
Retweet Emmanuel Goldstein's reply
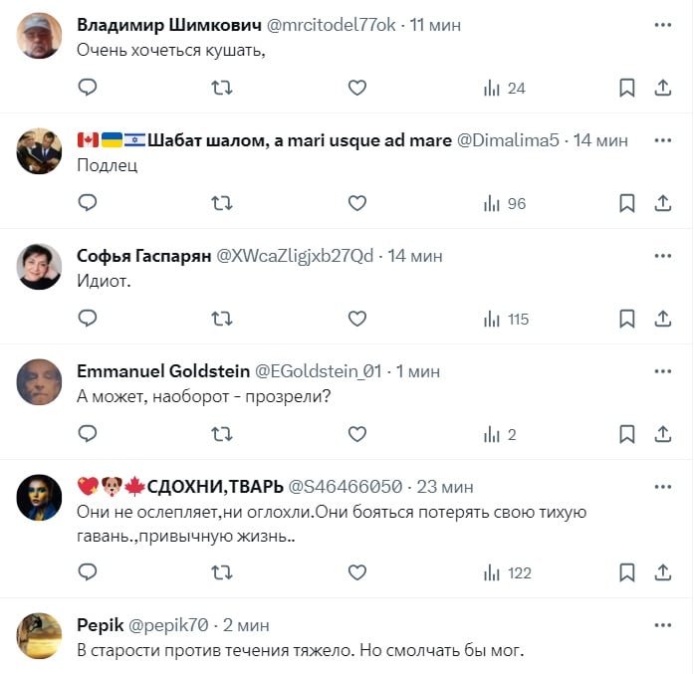tap(222, 434)
